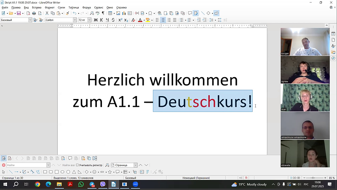Open the Вставка menu
337x190 pixels.
pos(37,8)
